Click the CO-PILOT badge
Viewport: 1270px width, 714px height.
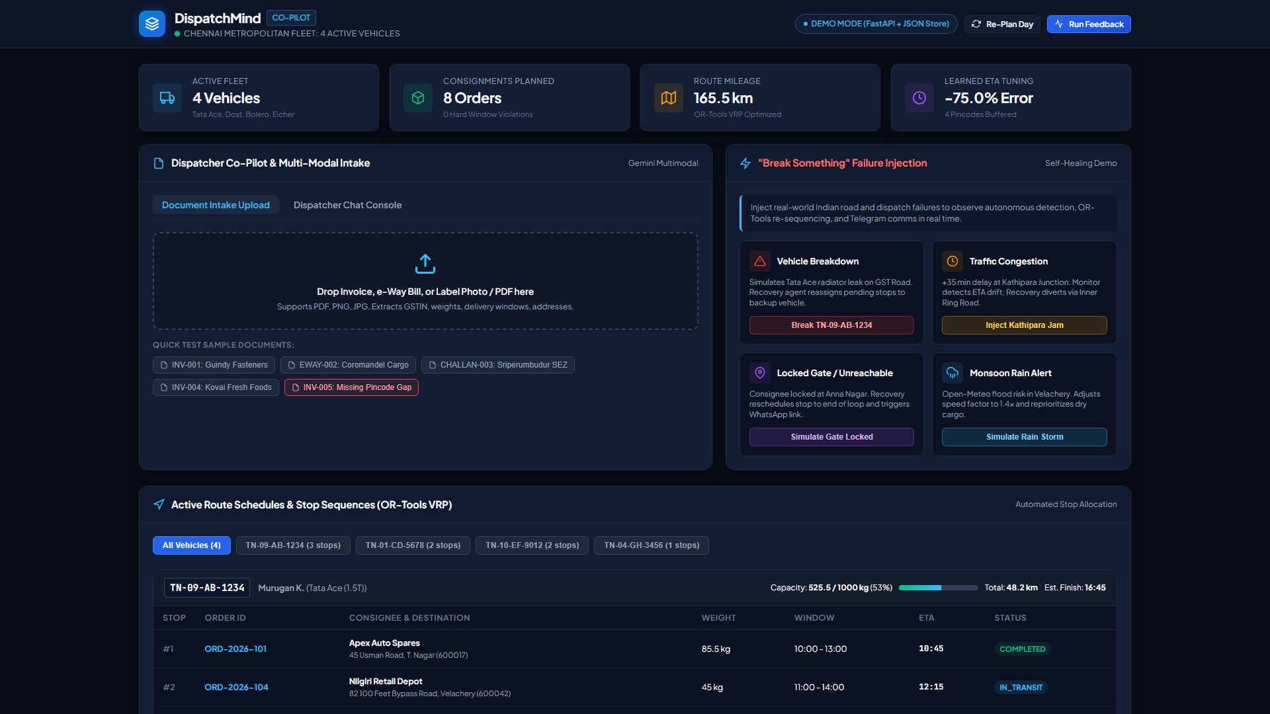click(291, 18)
